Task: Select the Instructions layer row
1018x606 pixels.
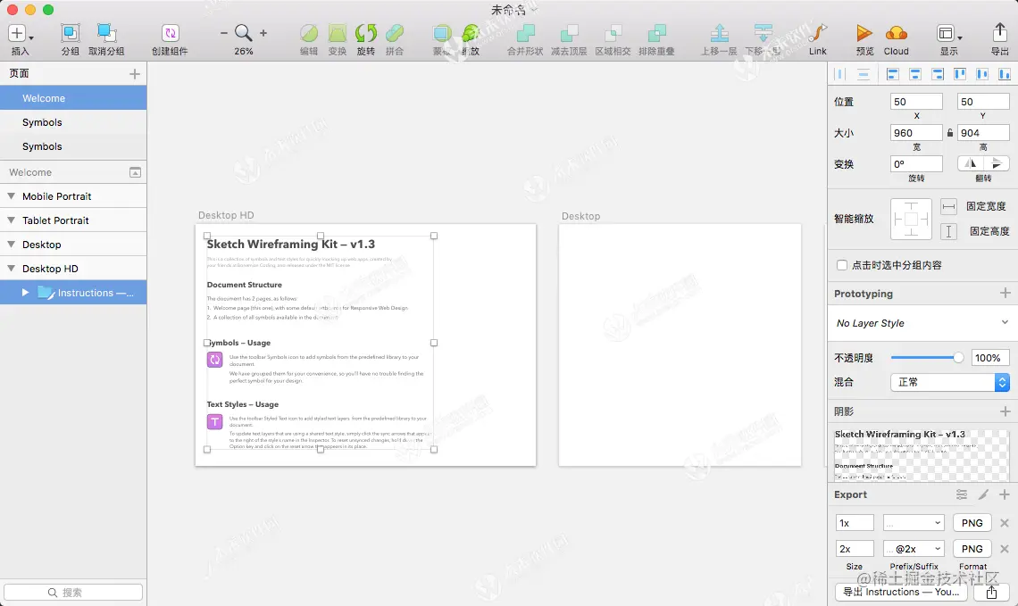Action: coord(73,293)
